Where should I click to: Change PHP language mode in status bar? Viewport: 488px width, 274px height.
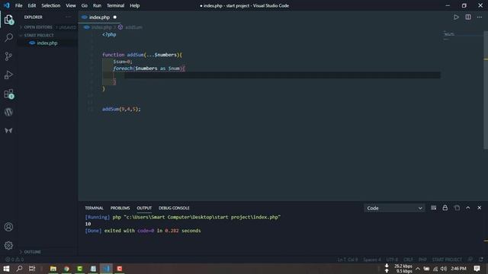point(422,260)
